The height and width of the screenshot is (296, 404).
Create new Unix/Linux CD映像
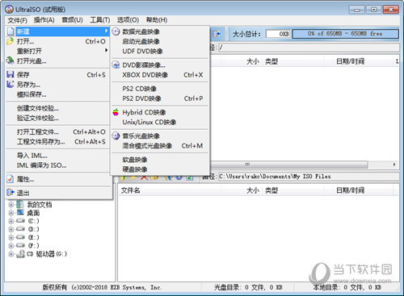[160, 122]
